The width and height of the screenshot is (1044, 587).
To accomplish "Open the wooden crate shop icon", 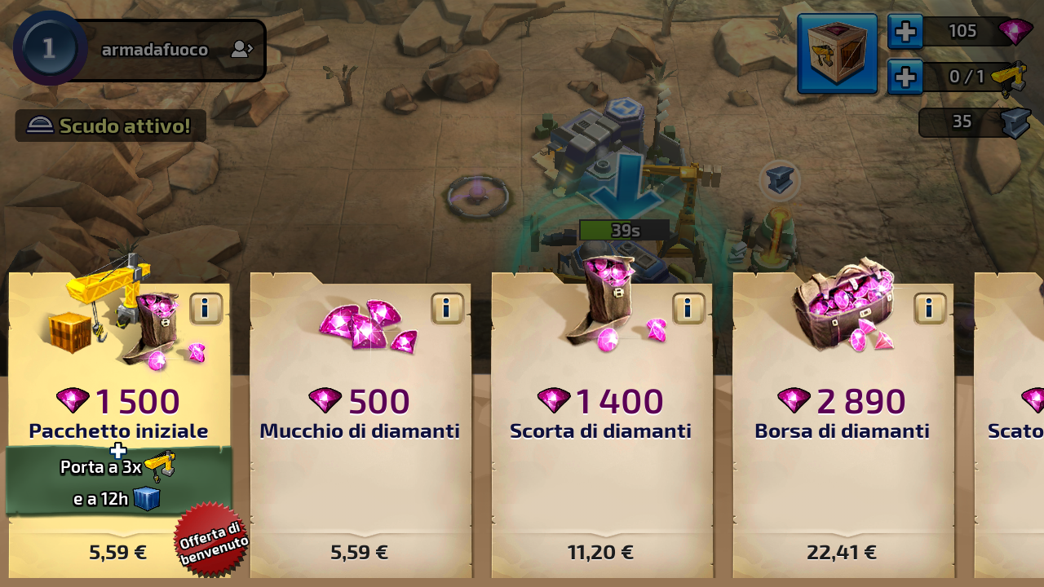I will [837, 54].
